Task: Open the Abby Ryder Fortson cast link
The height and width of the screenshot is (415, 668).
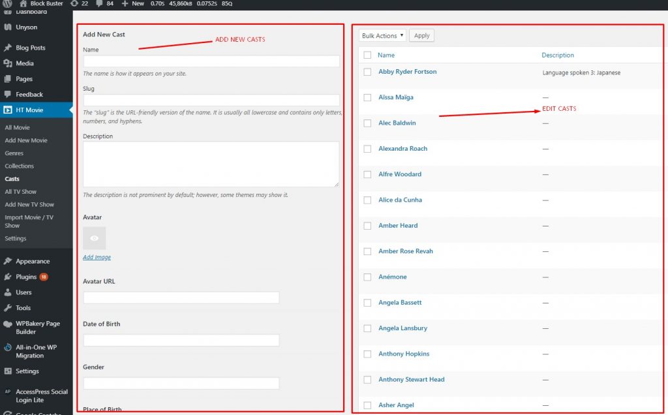Action: pyautogui.click(x=407, y=72)
